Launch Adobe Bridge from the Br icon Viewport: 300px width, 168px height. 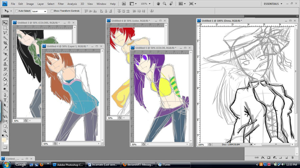[124, 4]
